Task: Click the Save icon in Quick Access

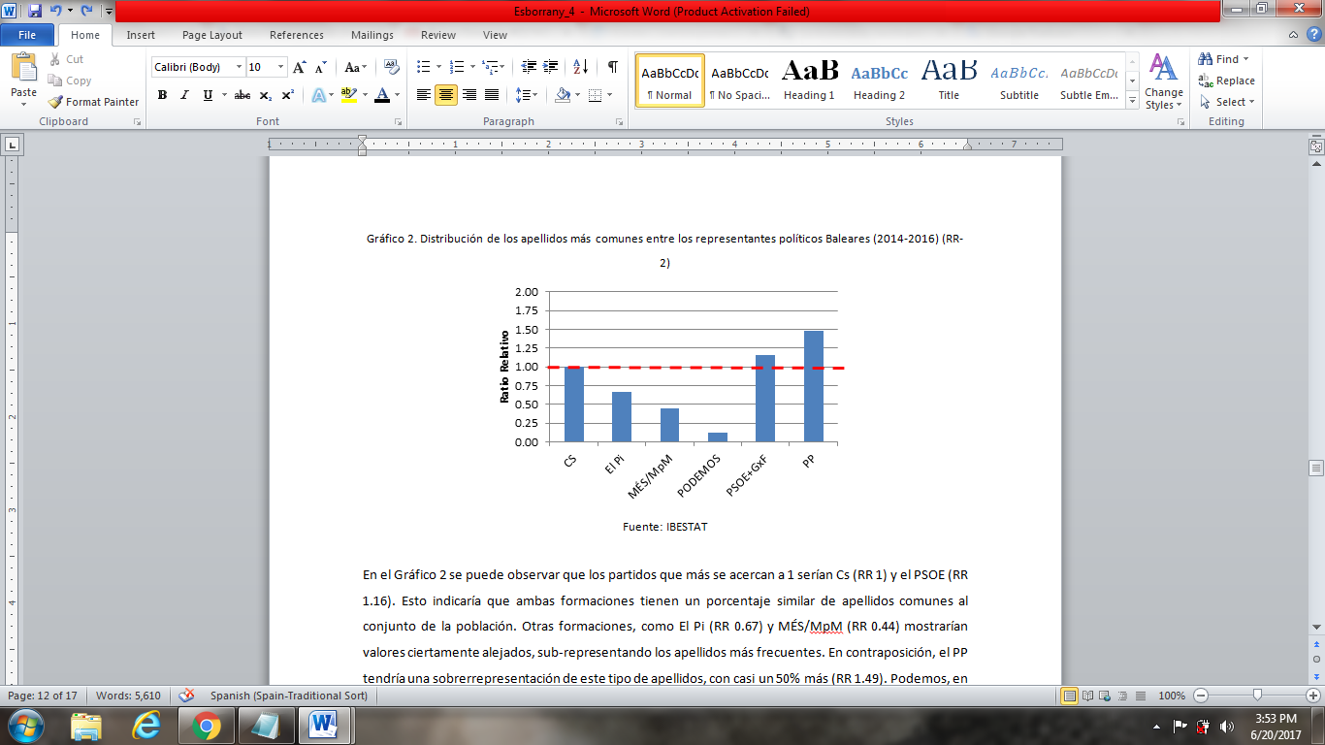Action: pos(35,12)
